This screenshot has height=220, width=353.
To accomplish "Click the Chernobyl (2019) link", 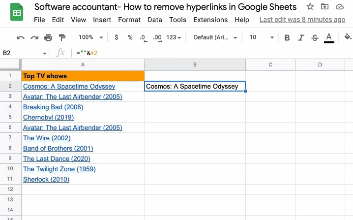I will [x=48, y=118].
